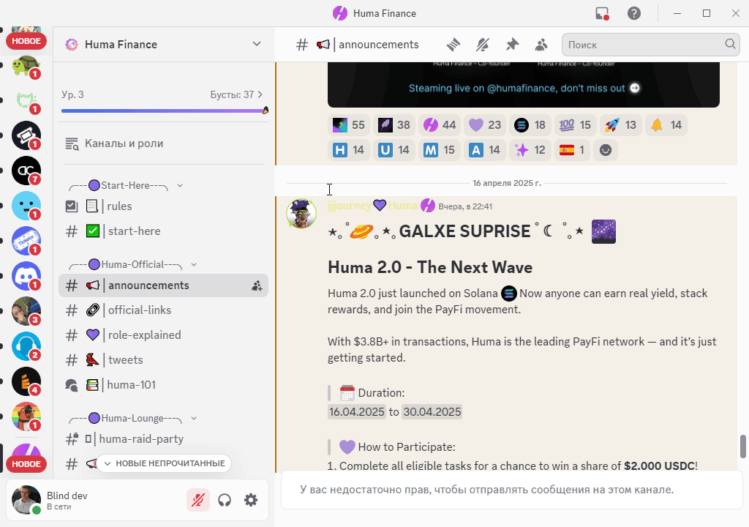Toggle headphones deafen button

pos(225,500)
